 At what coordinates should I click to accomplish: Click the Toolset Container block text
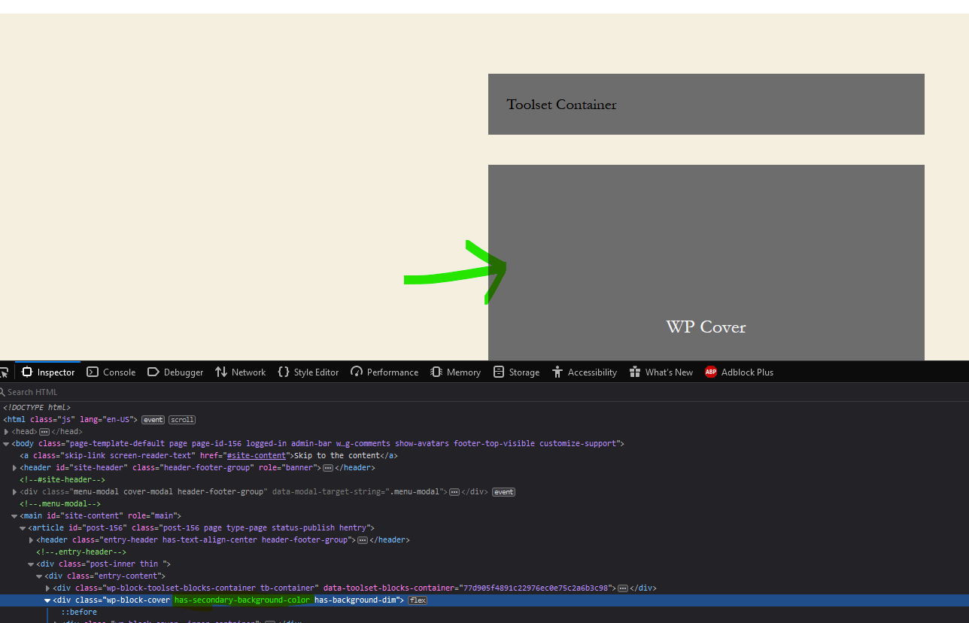(561, 105)
